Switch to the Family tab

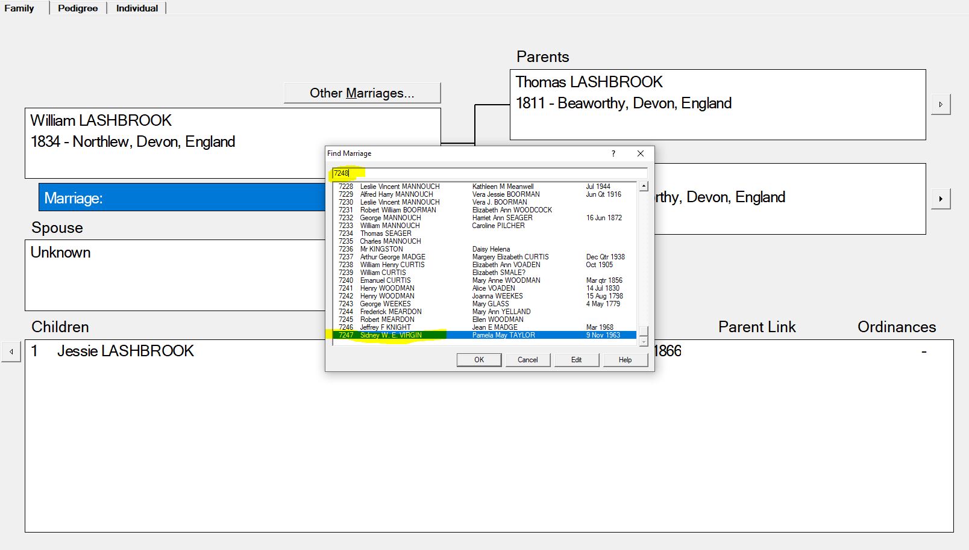(19, 8)
